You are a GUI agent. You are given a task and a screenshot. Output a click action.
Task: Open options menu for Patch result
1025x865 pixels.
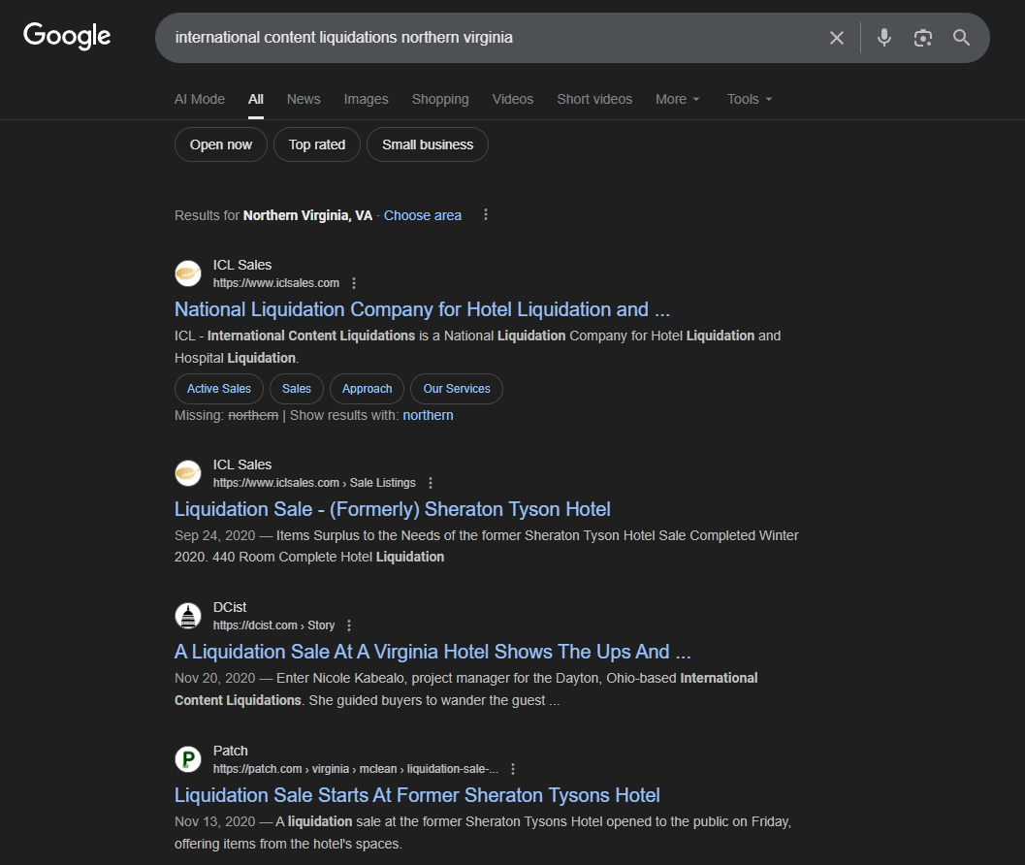(x=513, y=769)
